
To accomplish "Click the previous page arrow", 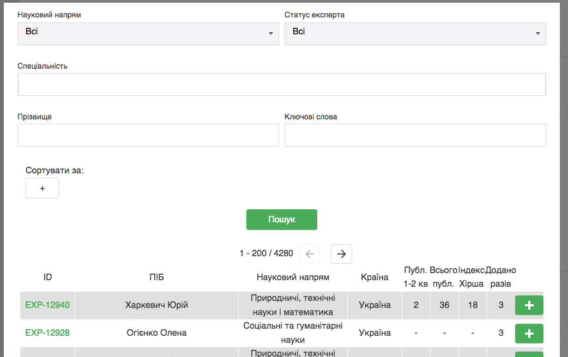I will (x=310, y=254).
